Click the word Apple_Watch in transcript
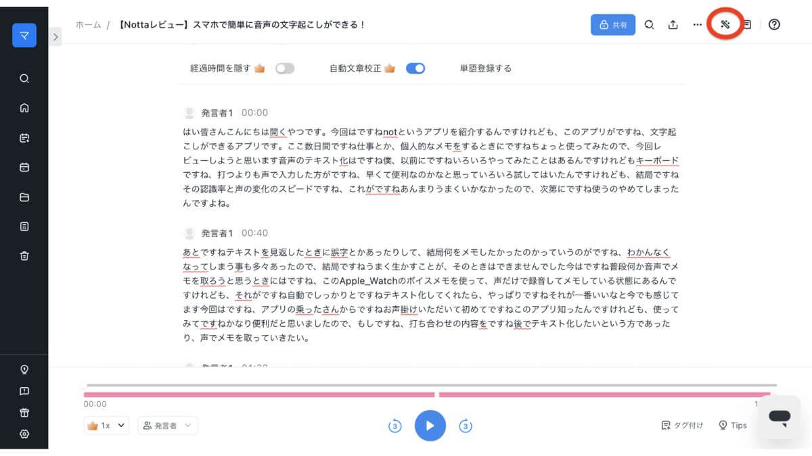 [x=369, y=280]
